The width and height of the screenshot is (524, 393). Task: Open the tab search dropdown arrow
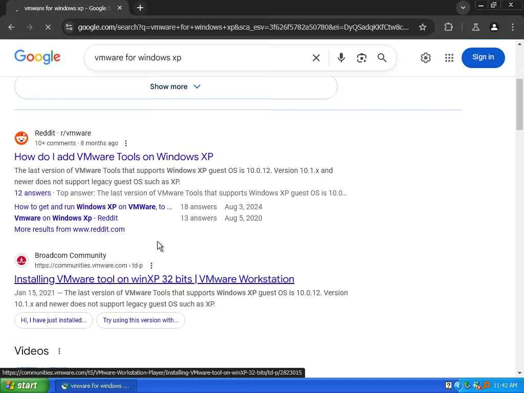(x=463, y=8)
